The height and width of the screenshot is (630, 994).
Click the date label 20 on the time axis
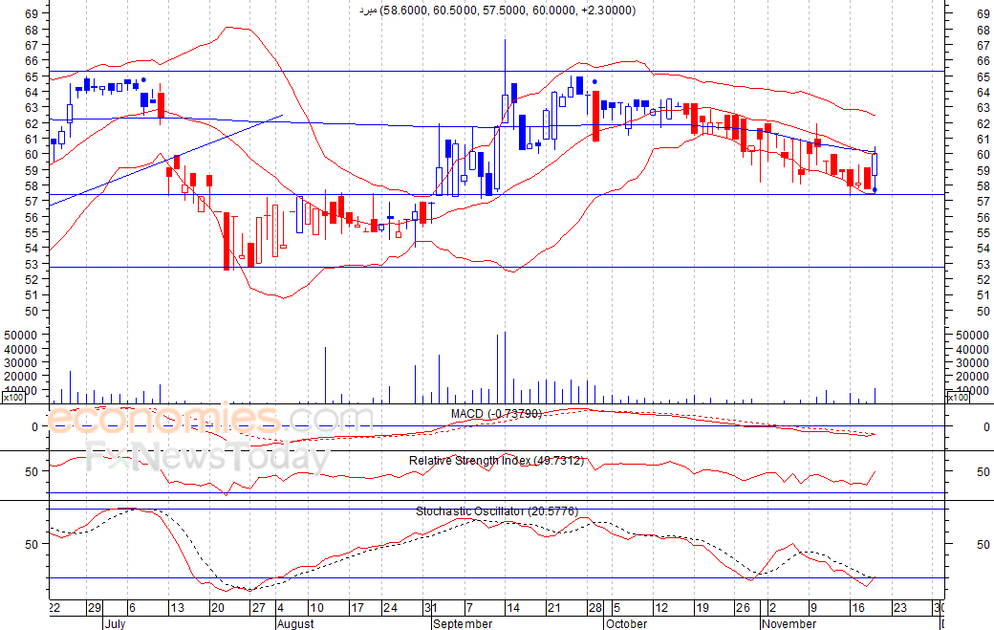[x=218, y=608]
